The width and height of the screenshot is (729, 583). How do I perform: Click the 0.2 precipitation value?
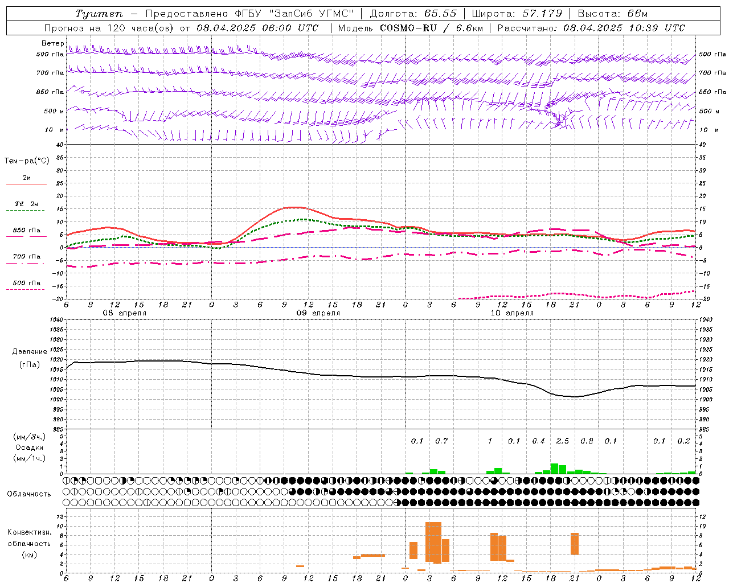pos(683,441)
